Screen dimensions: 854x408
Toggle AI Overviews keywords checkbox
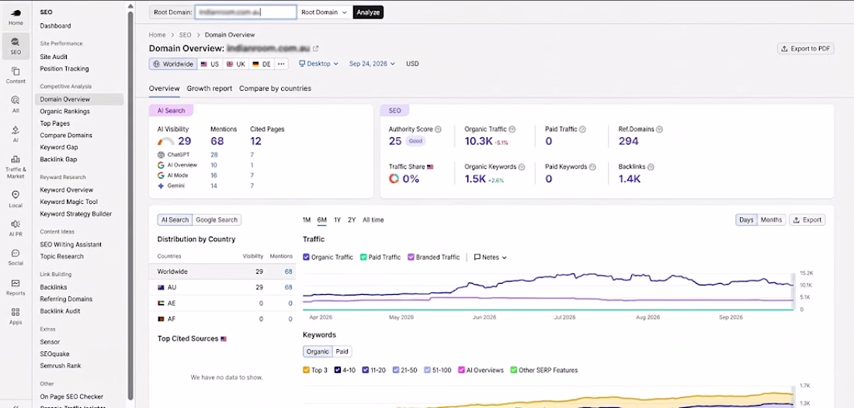coord(461,370)
